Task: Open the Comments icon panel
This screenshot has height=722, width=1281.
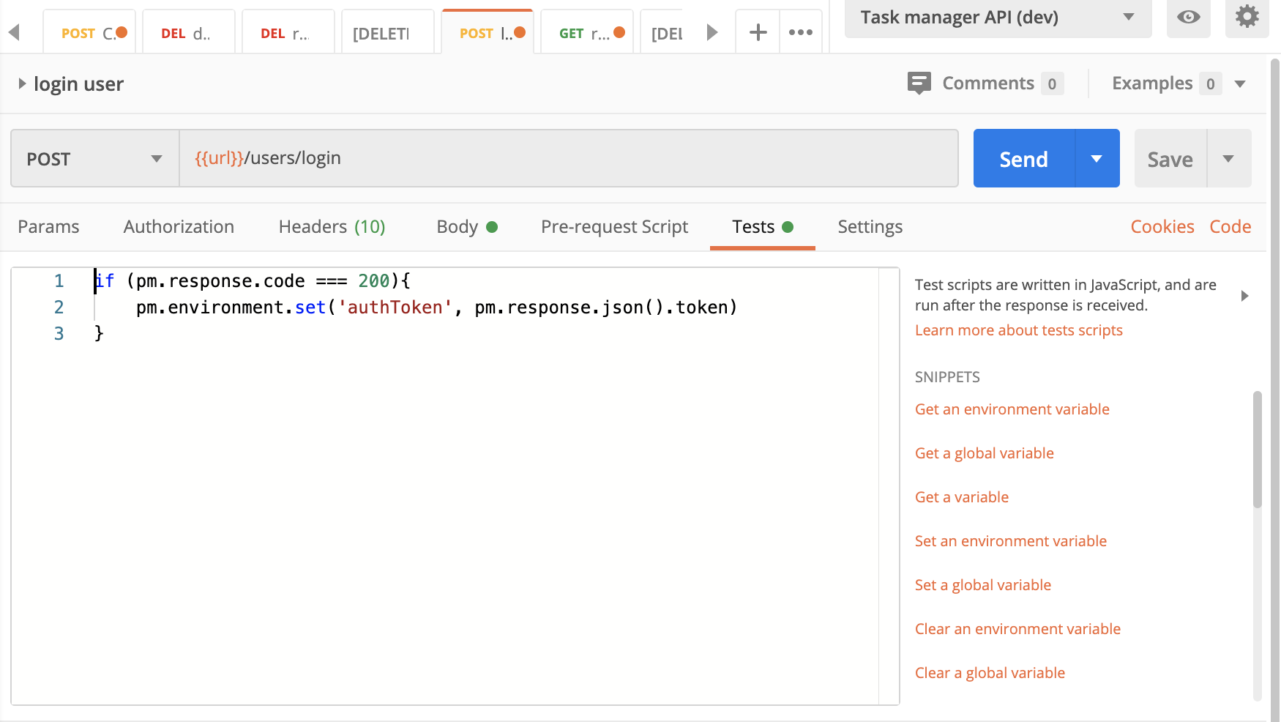Action: pyautogui.click(x=919, y=83)
